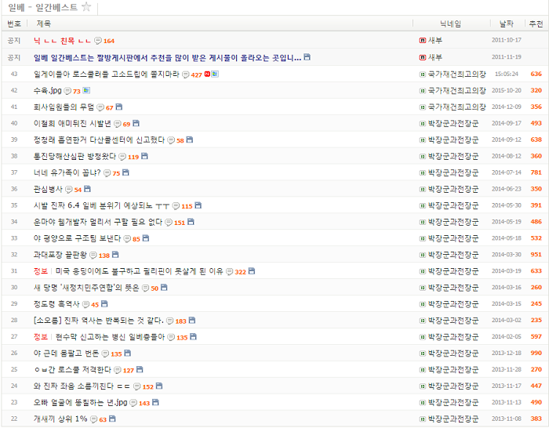Click the comment bubble icon on post 32
Viewport: 549px width, 428px height.
(x=93, y=255)
